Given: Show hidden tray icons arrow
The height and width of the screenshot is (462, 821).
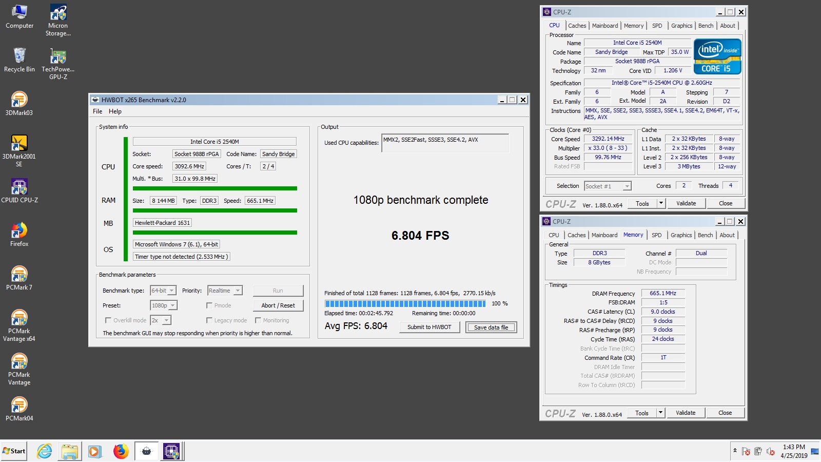Looking at the screenshot, I should (735, 451).
